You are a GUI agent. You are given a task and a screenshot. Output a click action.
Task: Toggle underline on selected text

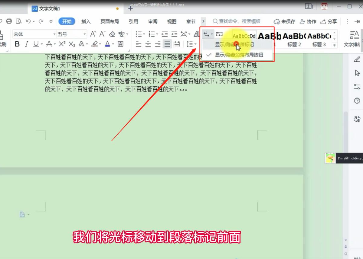point(36,44)
